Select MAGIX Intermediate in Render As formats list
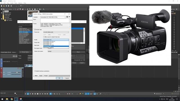The image size is (180, 101). coord(25,32)
